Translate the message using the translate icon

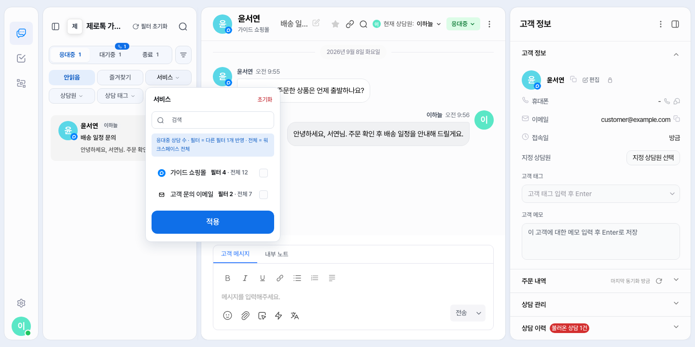tap(295, 316)
